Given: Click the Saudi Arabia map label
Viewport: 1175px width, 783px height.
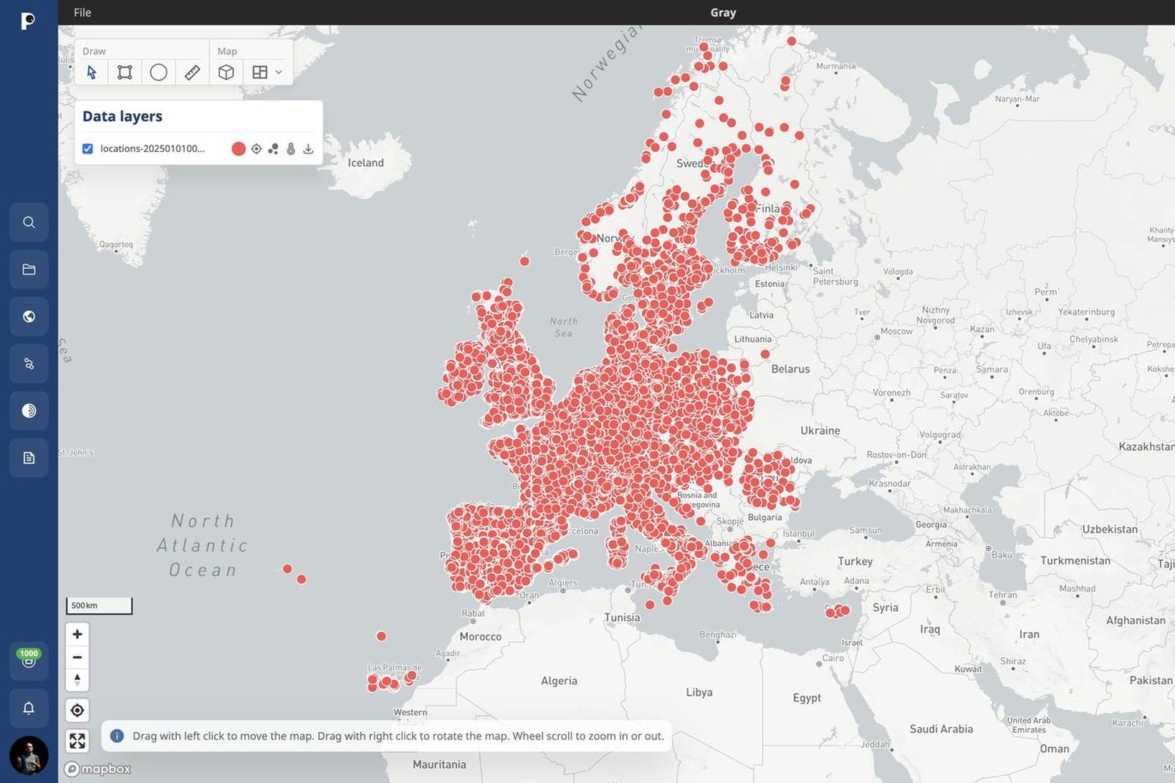Looking at the screenshot, I should [x=941, y=729].
